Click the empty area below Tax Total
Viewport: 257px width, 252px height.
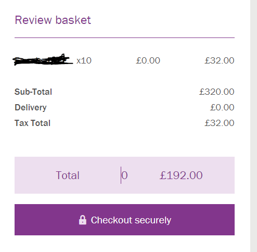pyautogui.click(x=124, y=142)
